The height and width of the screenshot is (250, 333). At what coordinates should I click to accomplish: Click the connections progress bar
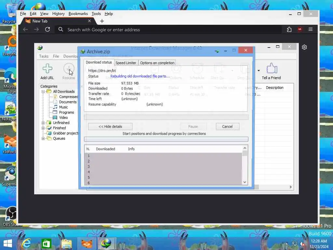[x=166, y=139]
